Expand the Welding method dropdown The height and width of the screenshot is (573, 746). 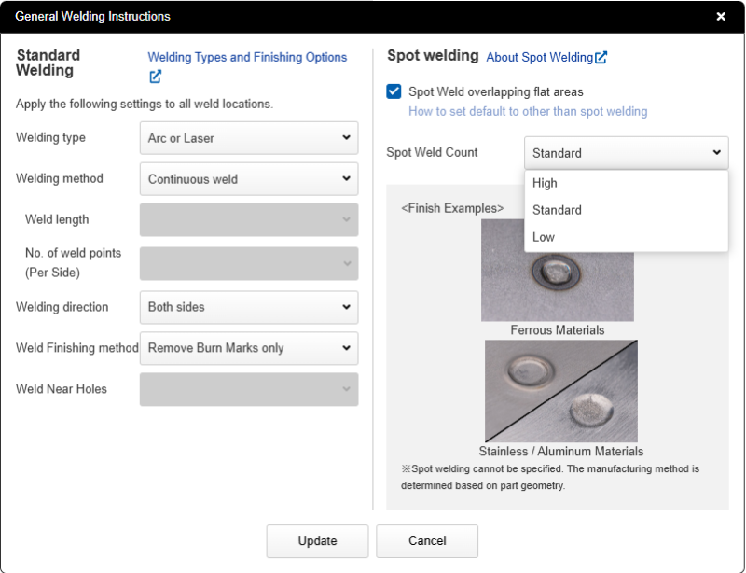pos(248,179)
